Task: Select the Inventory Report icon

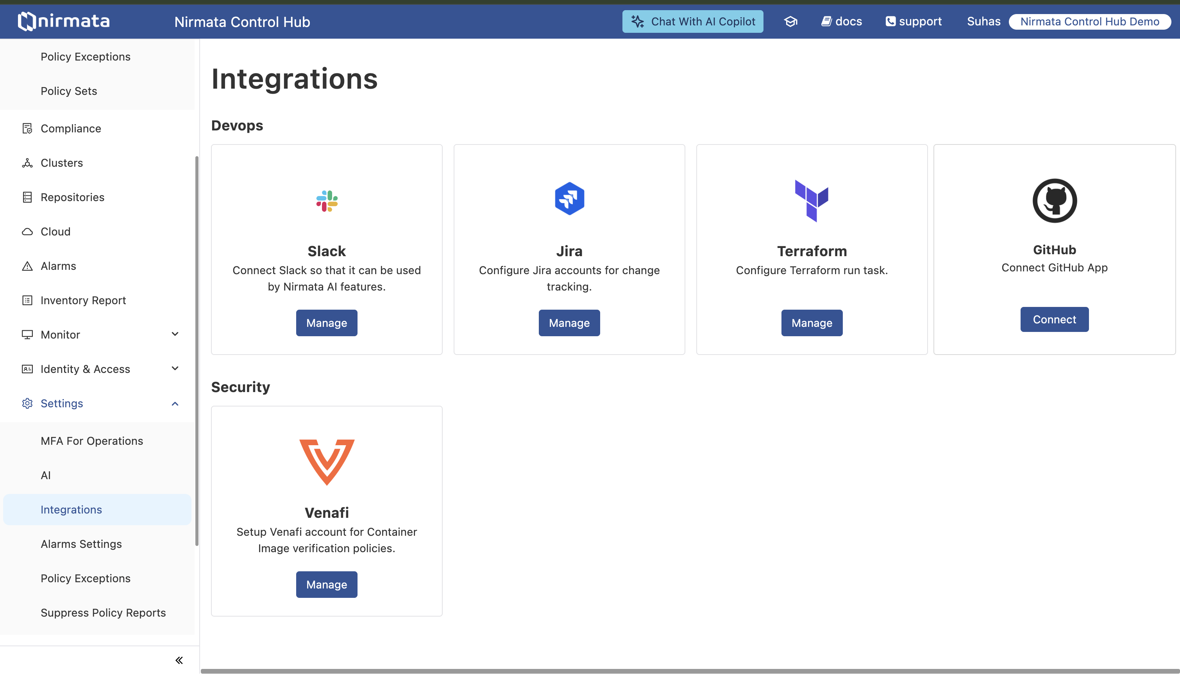Action: click(x=27, y=300)
